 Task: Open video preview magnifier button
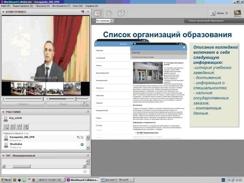[85, 104]
